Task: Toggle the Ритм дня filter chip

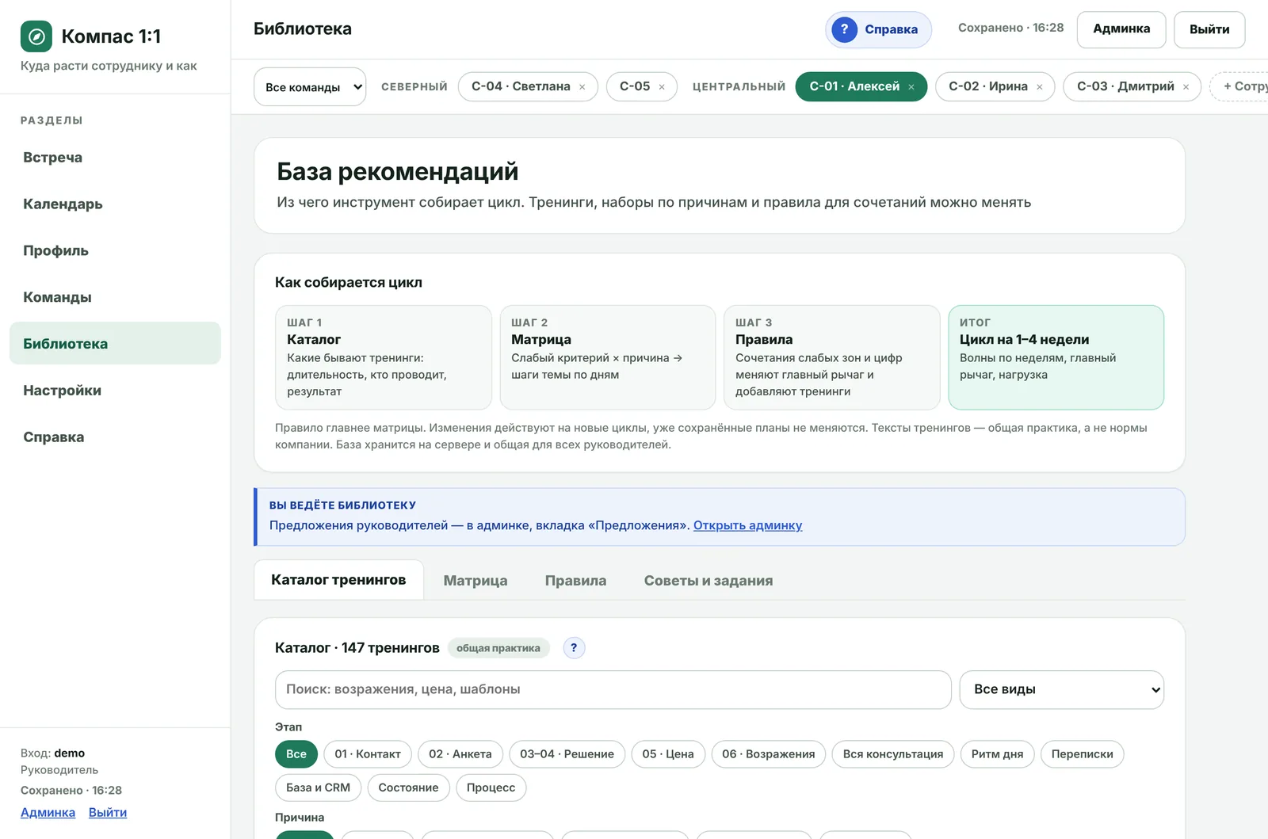Action: click(x=998, y=754)
